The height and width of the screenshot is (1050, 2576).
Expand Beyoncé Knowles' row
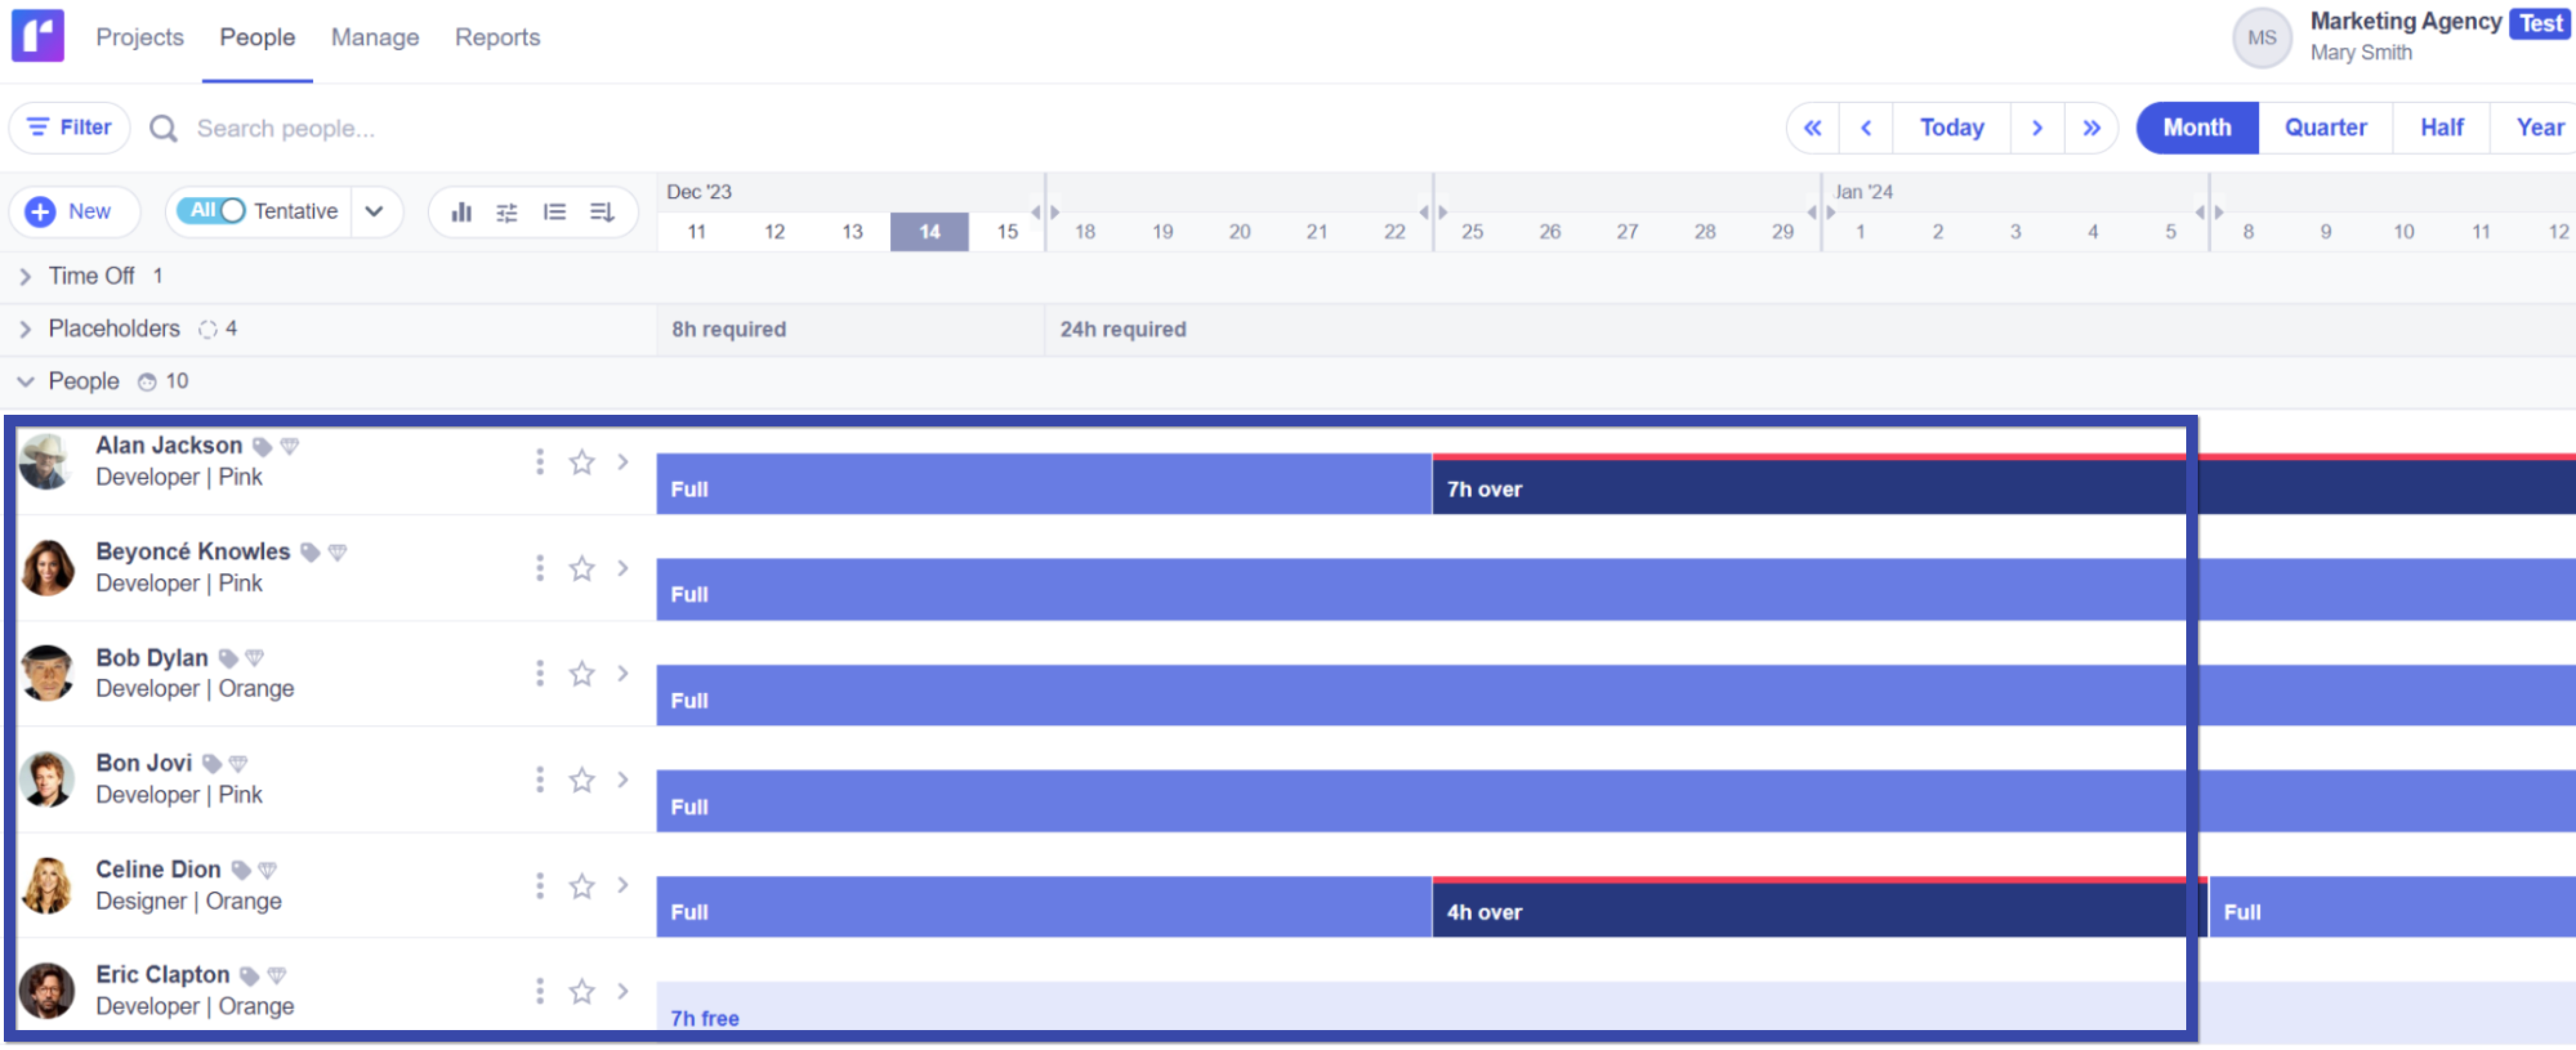coord(623,568)
